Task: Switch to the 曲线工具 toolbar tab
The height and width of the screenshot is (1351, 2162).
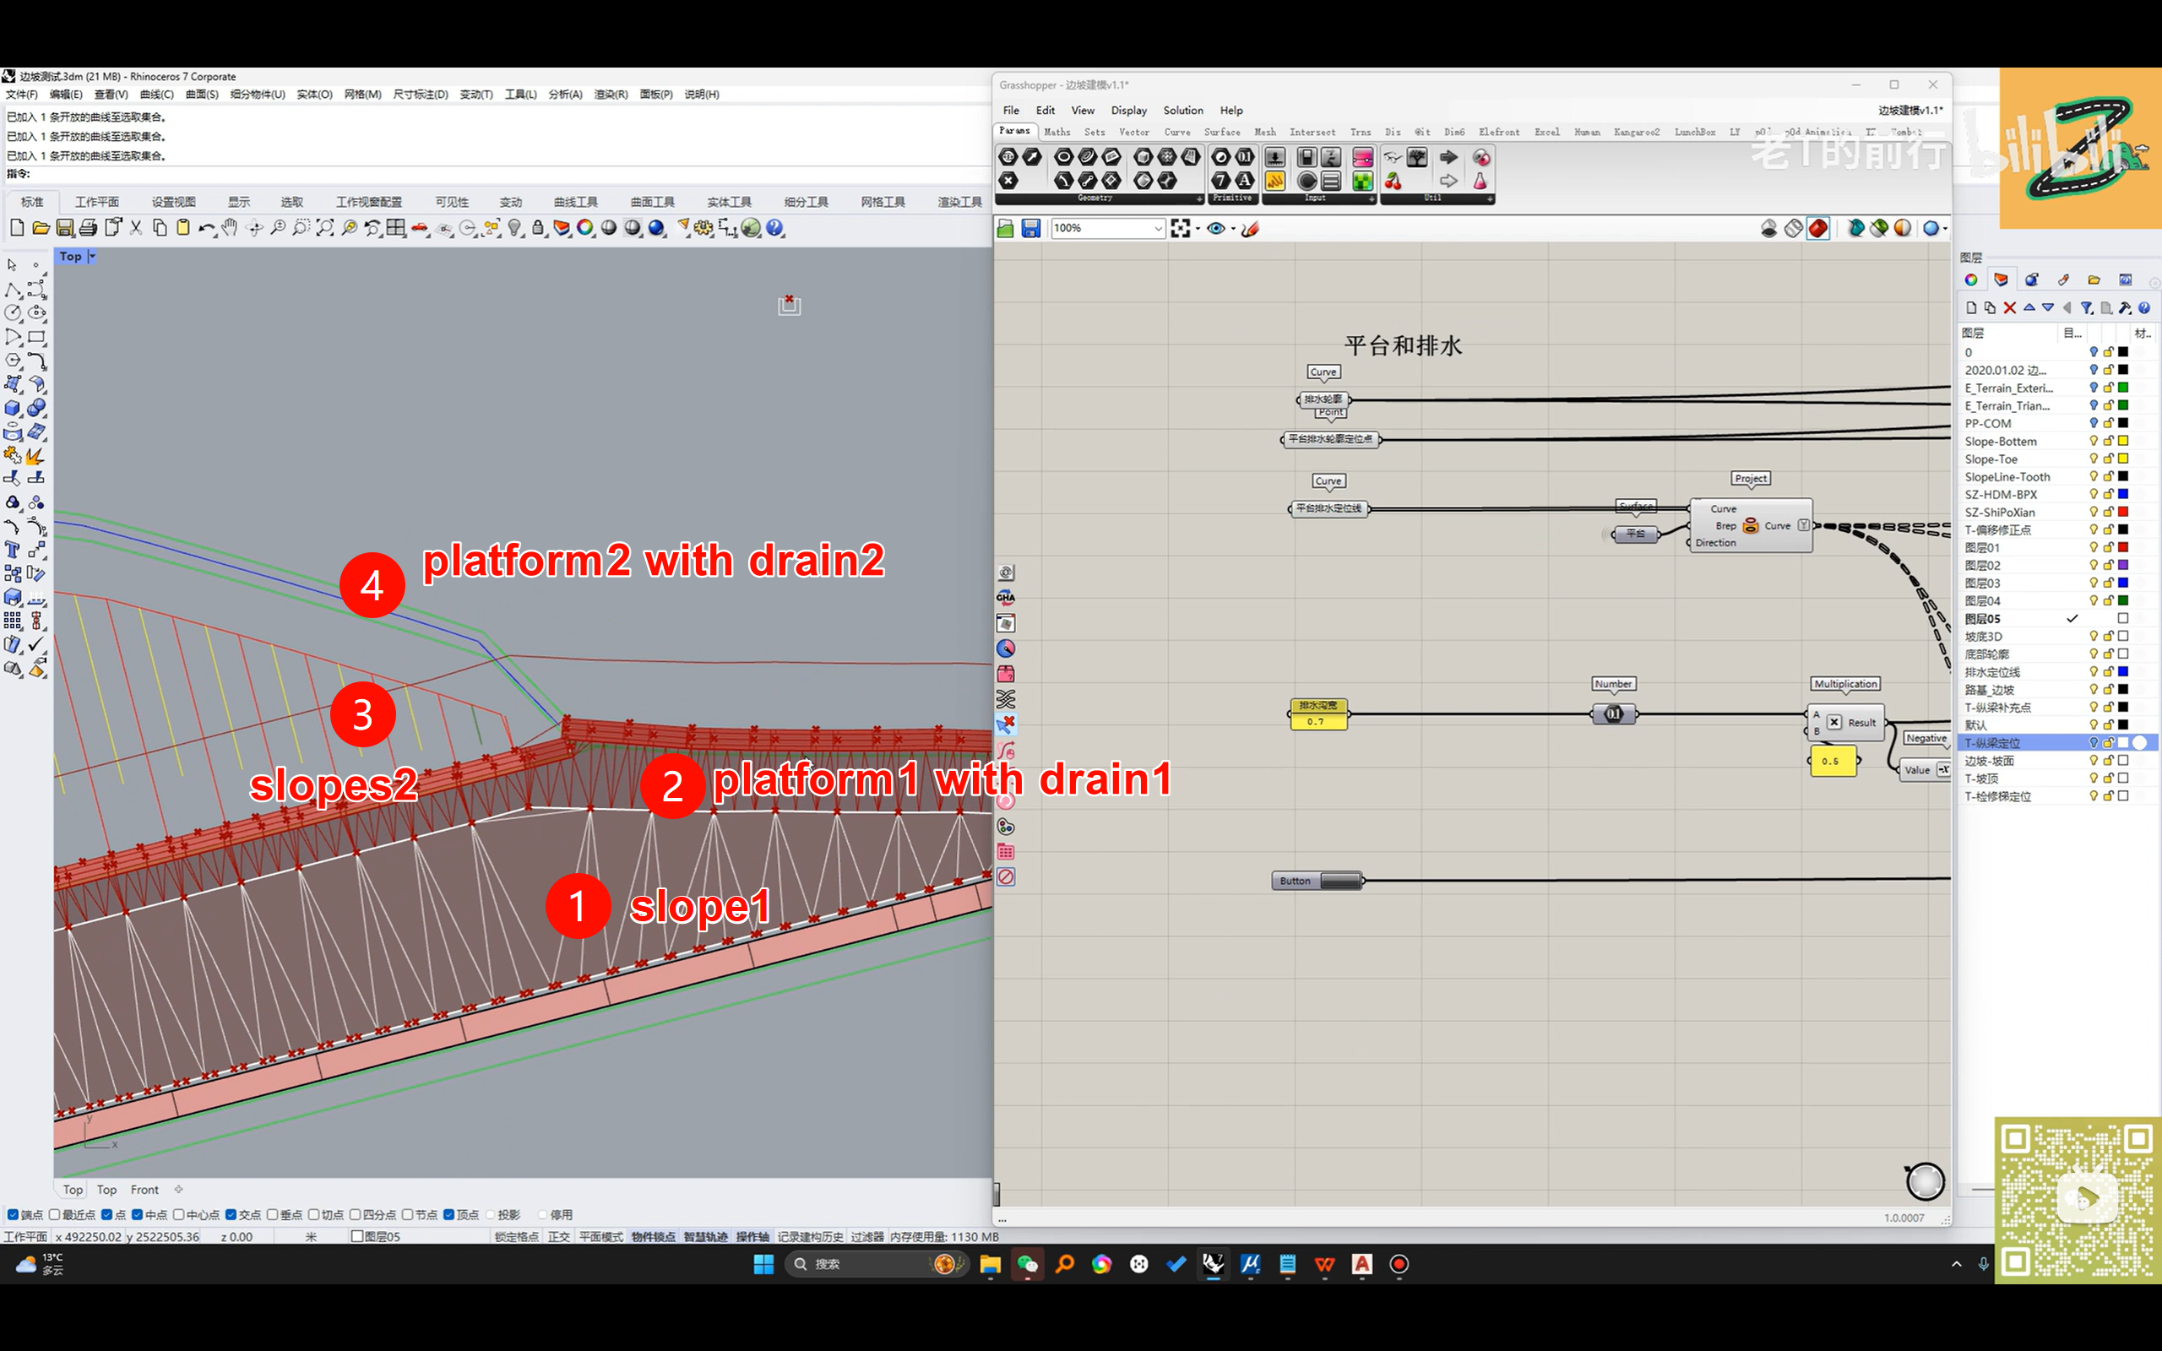Action: pyautogui.click(x=575, y=202)
